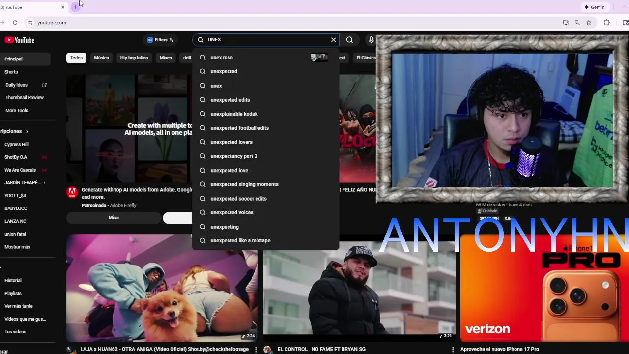Expand the subscriptions section chevron
This screenshot has width=629, height=354.
27,131
